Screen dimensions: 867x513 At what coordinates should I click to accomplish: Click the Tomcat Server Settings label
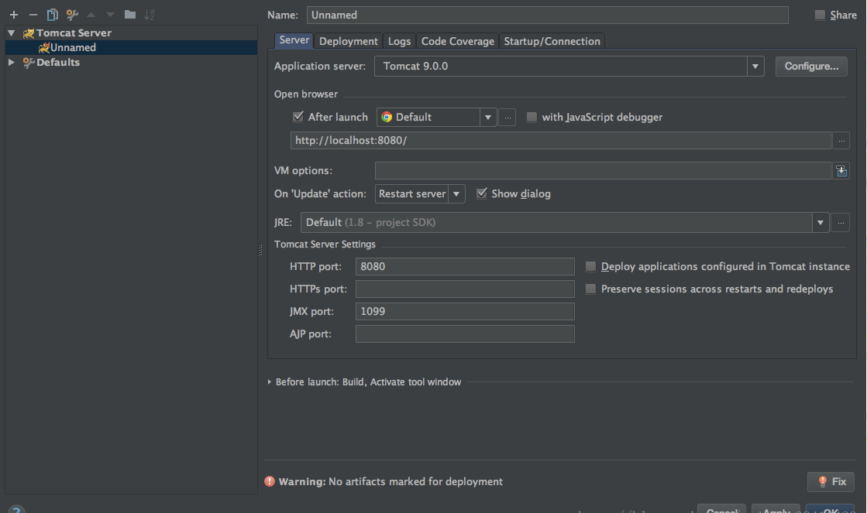325,244
